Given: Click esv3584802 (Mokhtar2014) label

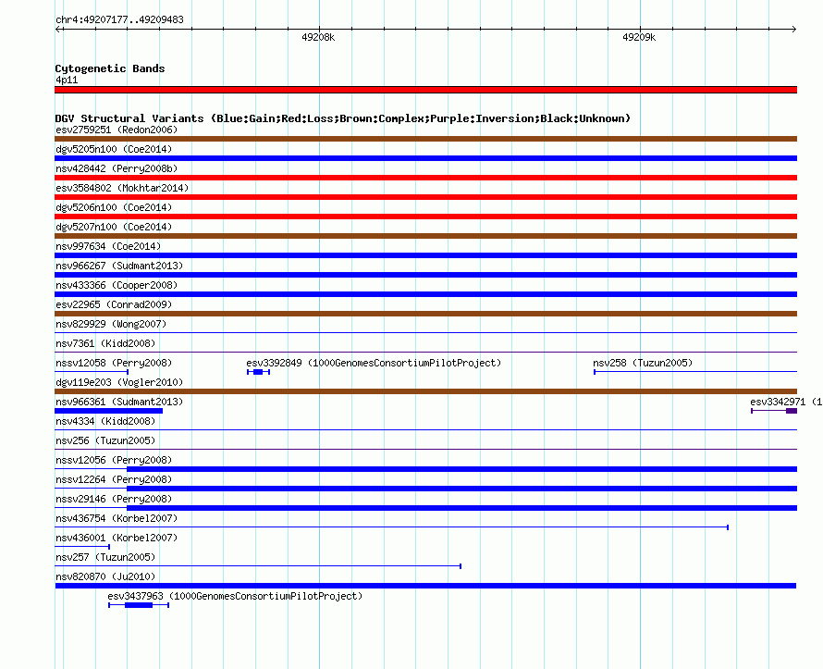Looking at the screenshot, I should point(122,188).
